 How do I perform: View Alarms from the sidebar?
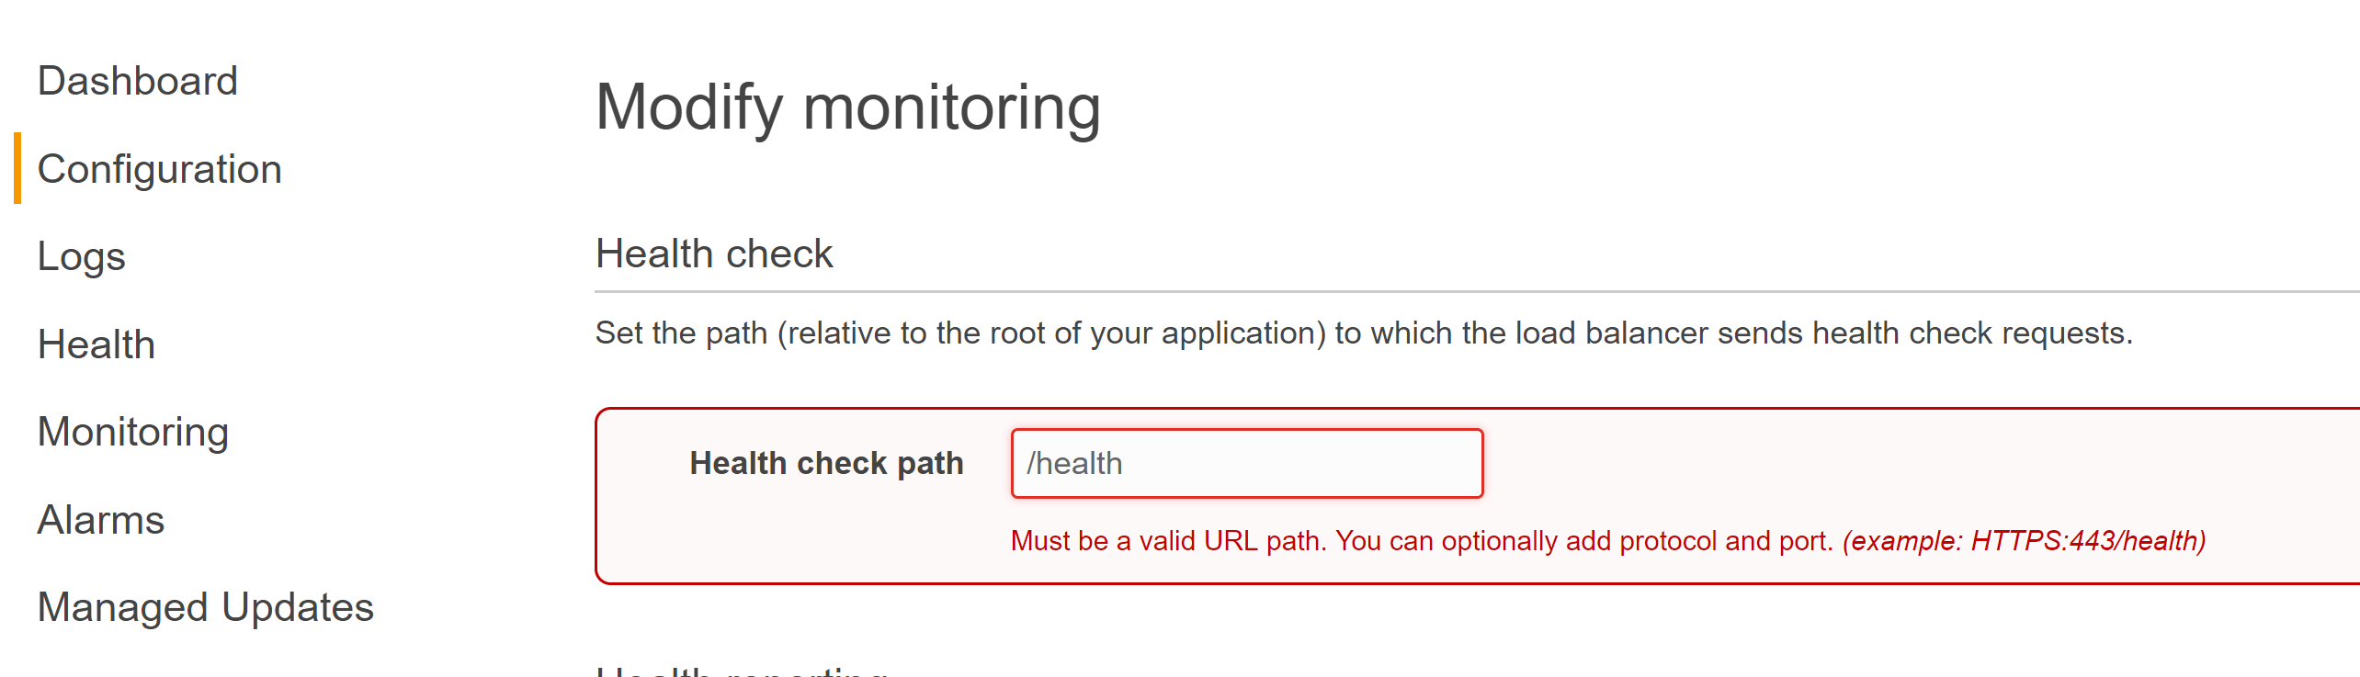coord(101,520)
